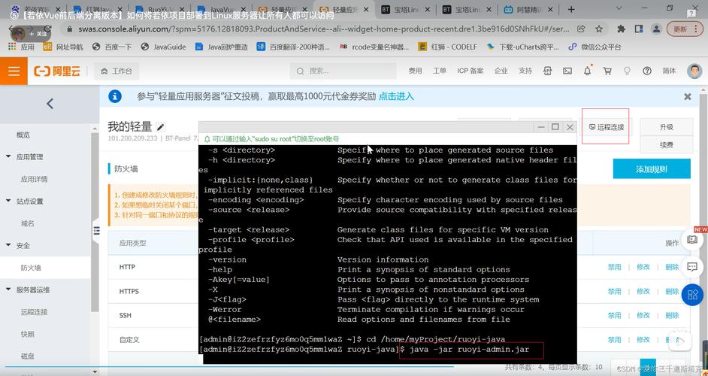Bookmark page with the star icon
Viewport: 708px width, 376px height.
pyautogui.click(x=599, y=29)
